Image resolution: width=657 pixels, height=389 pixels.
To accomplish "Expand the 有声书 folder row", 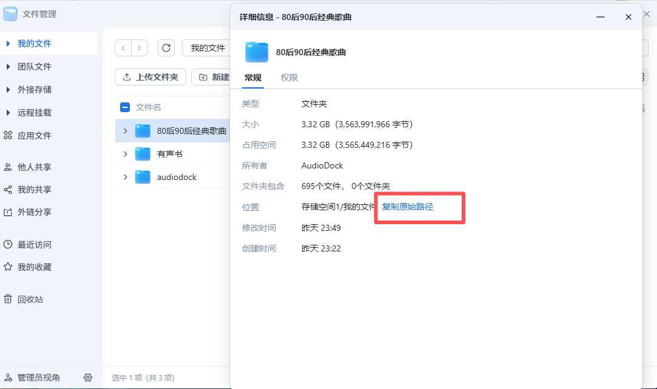I will click(126, 154).
